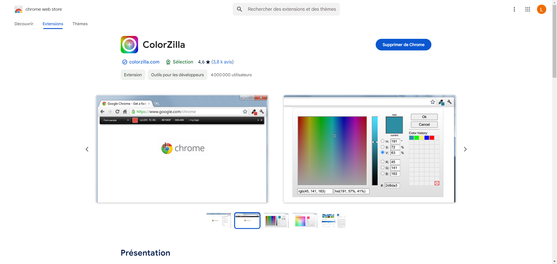Click Ok in the color picker

[424, 117]
